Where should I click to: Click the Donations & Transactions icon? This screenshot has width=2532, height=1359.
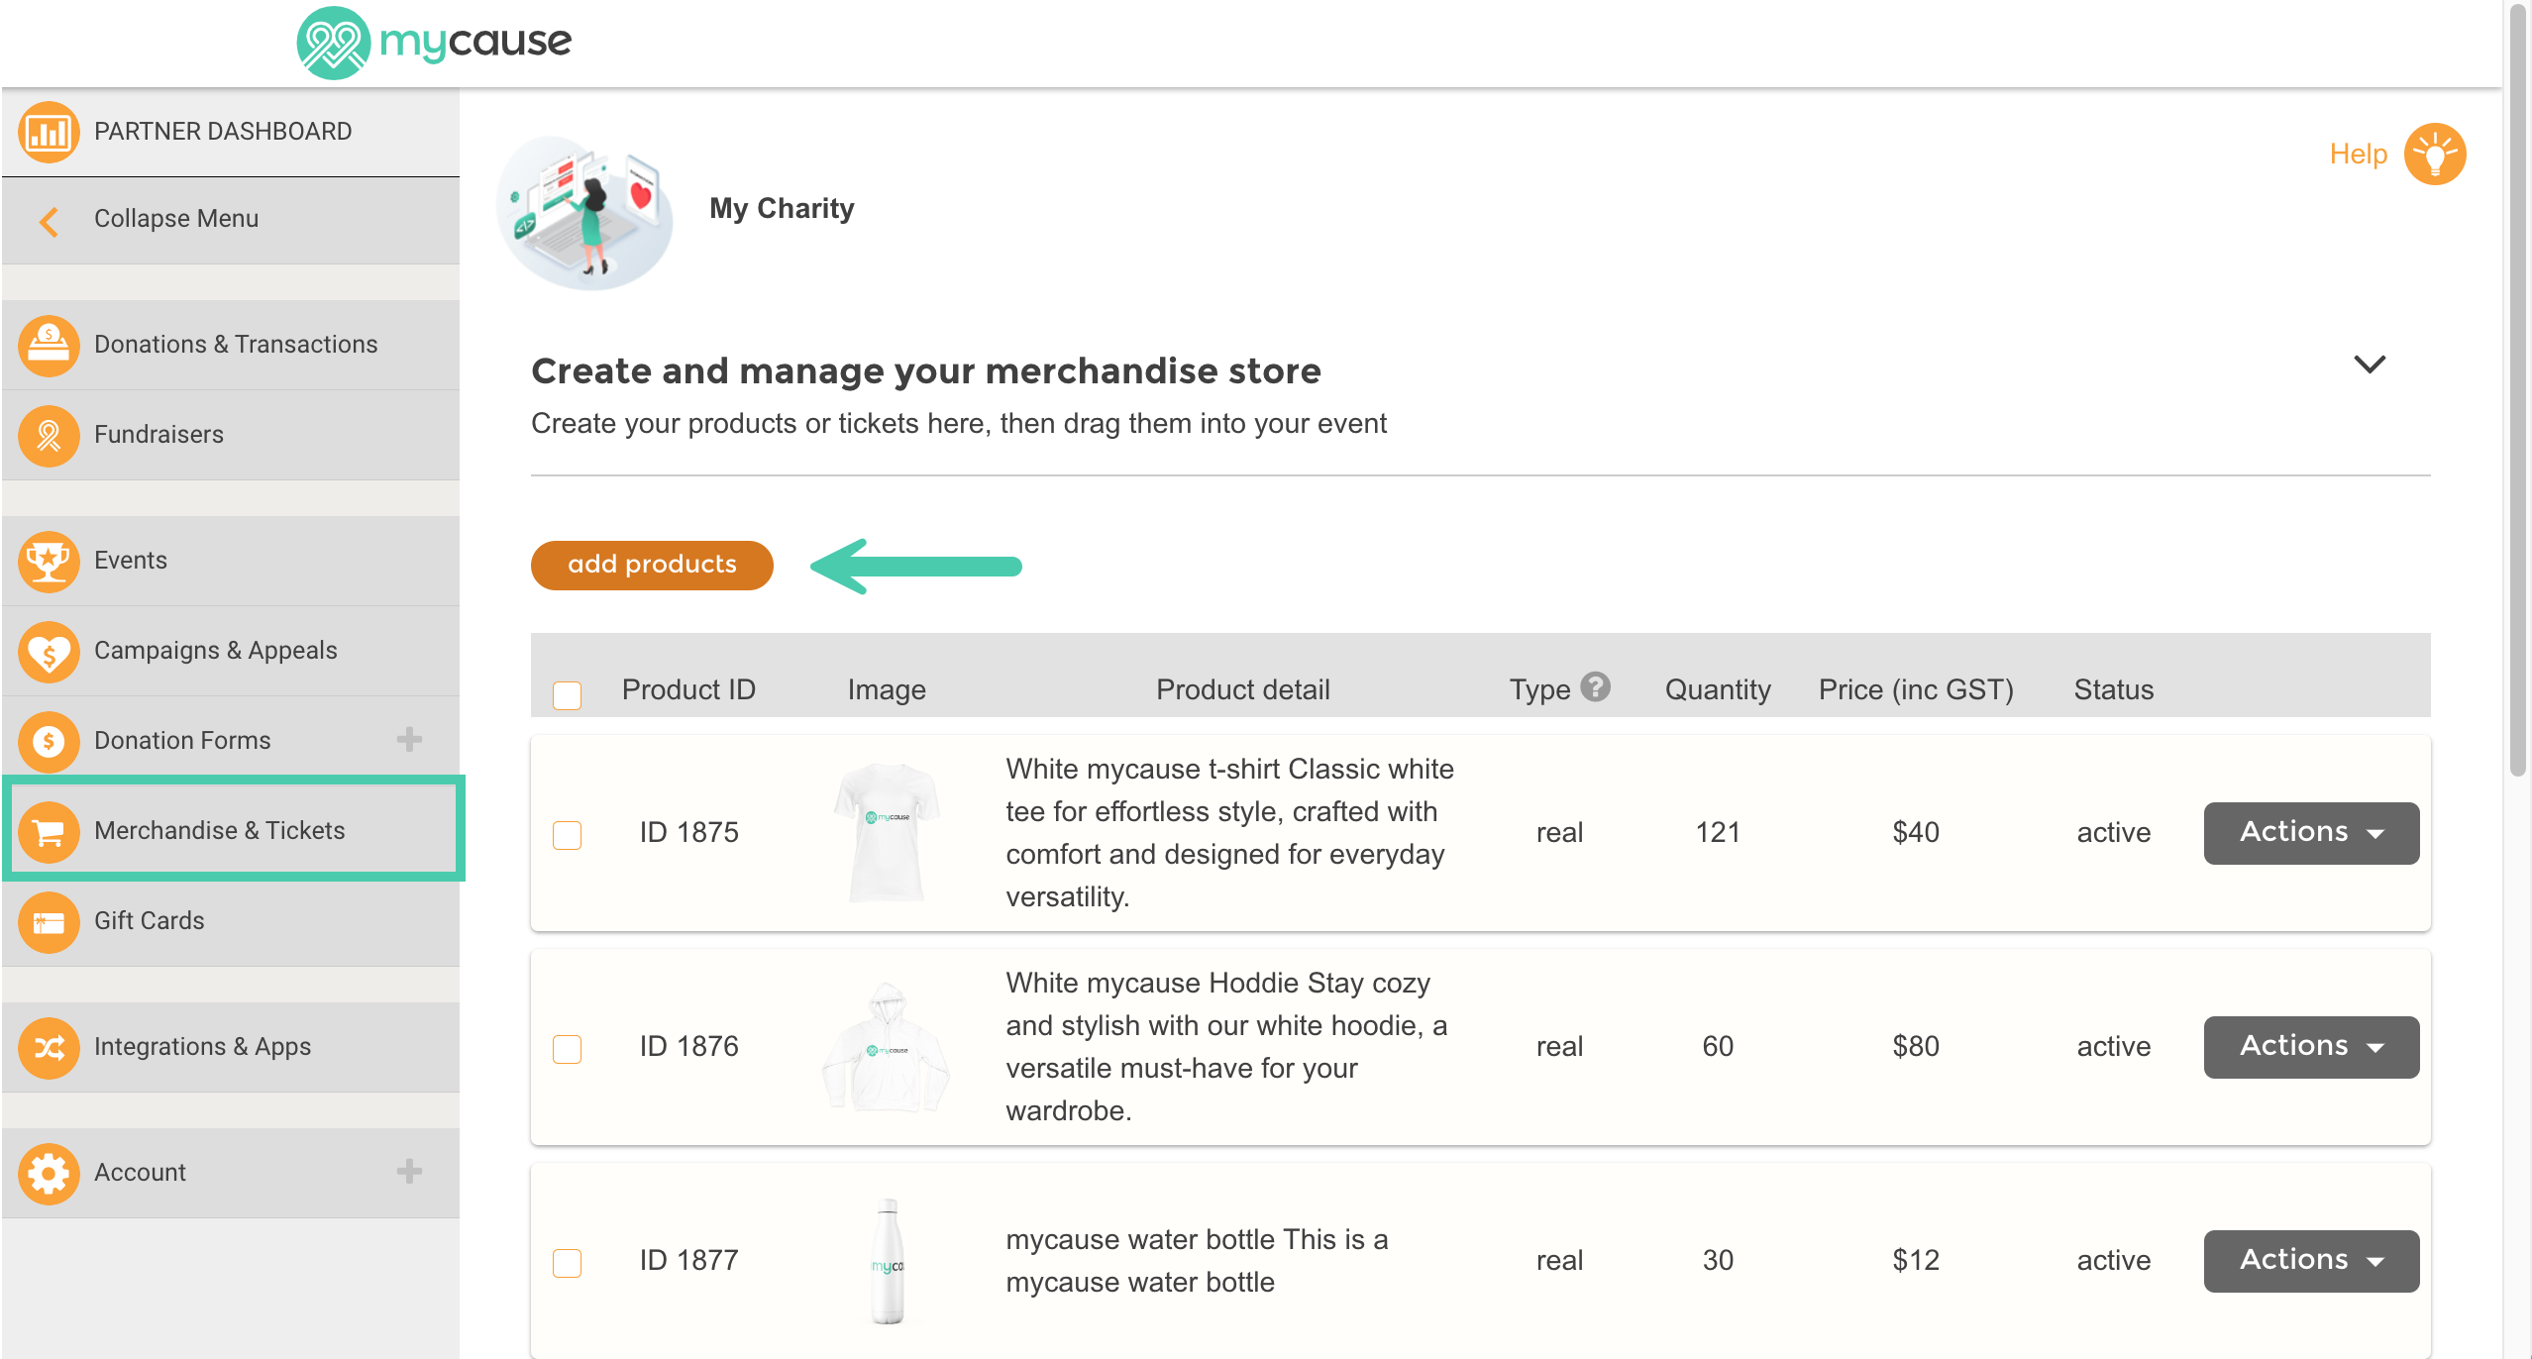click(48, 345)
